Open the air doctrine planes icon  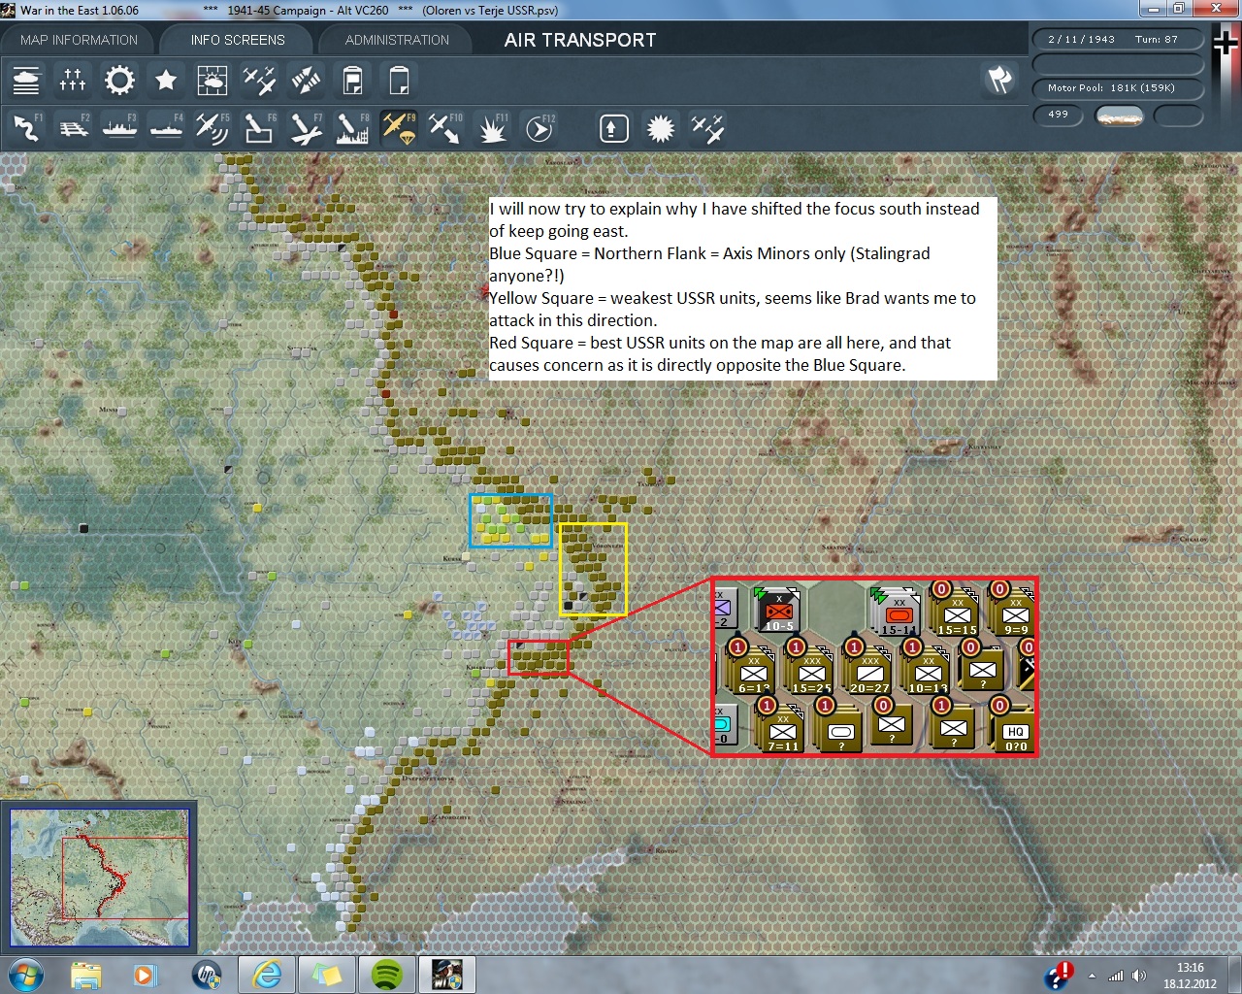point(259,80)
